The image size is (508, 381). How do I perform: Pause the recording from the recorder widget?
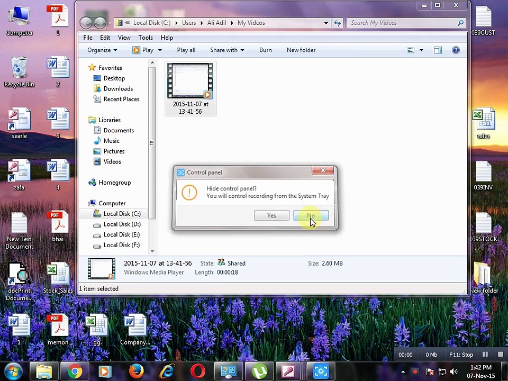click(x=485, y=355)
